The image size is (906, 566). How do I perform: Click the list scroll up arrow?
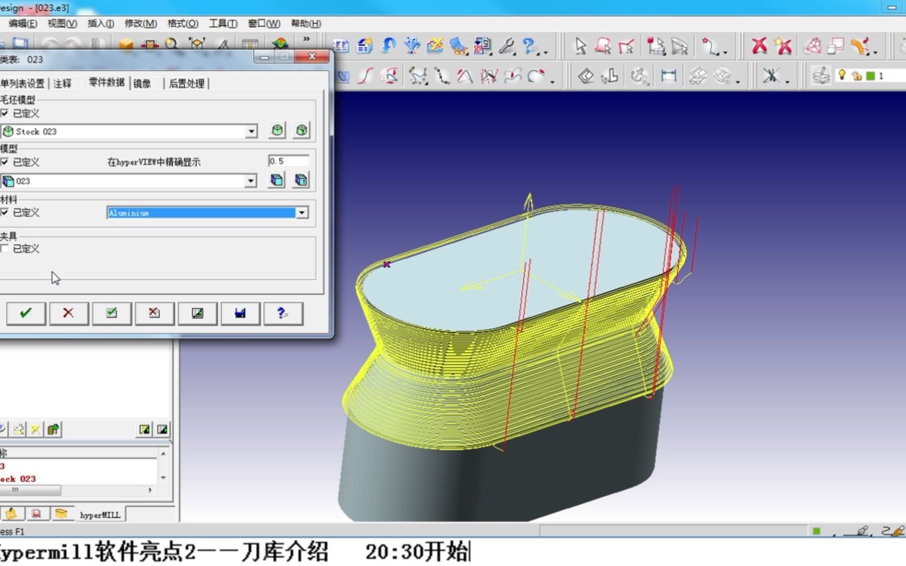[164, 454]
